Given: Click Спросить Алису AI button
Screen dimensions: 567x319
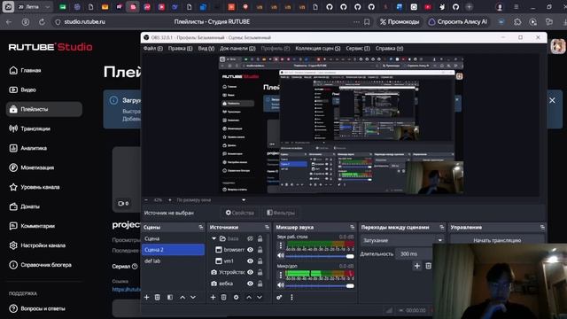Looking at the screenshot, I should tap(457, 21).
